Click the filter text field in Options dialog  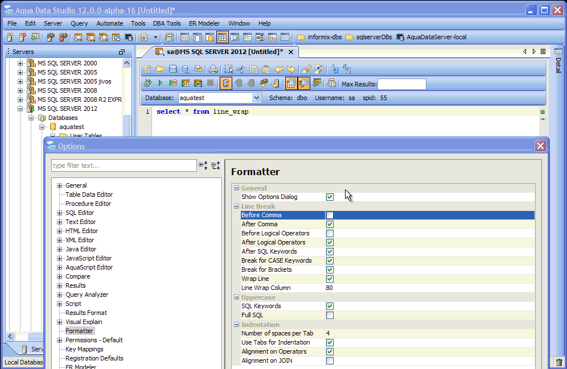click(124, 165)
